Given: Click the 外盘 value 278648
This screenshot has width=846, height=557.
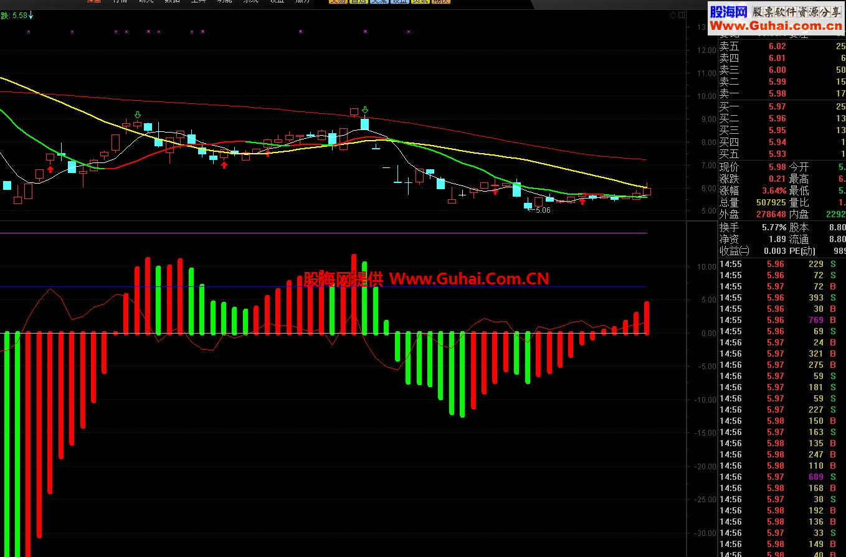Looking at the screenshot, I should tap(771, 214).
